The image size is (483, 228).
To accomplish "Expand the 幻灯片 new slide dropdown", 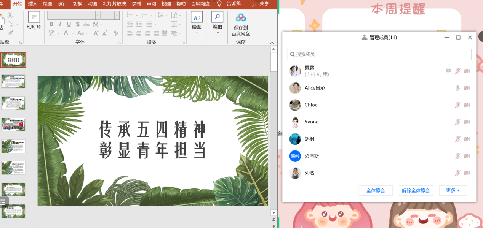I will (34, 33).
